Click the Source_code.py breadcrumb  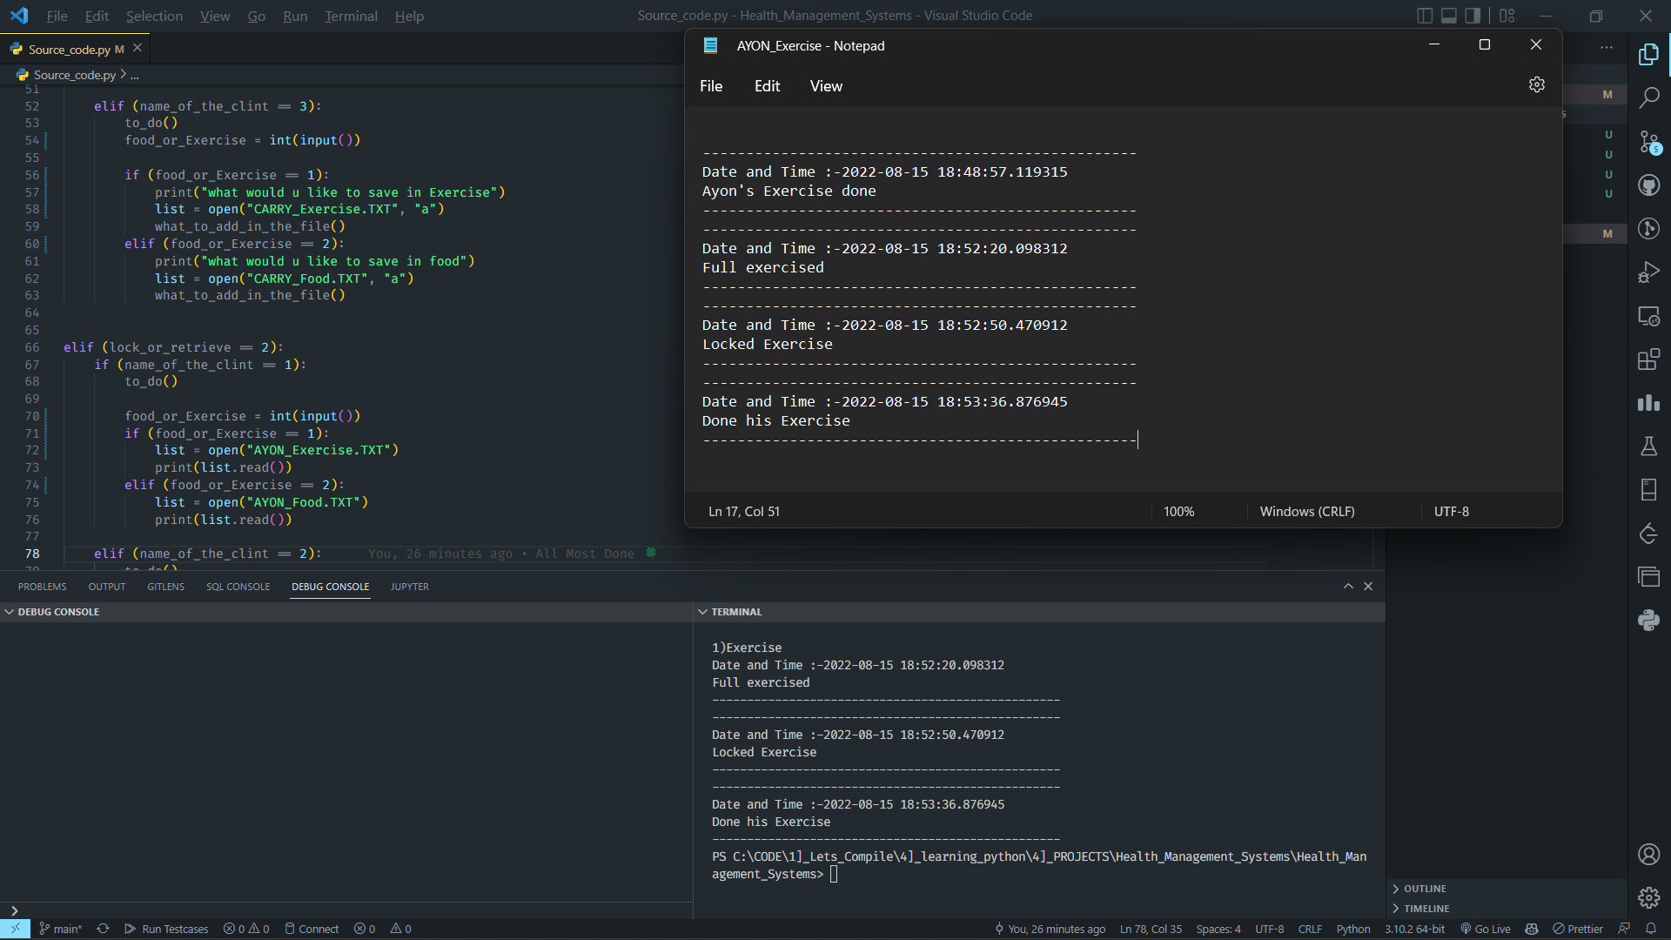pyautogui.click(x=66, y=75)
